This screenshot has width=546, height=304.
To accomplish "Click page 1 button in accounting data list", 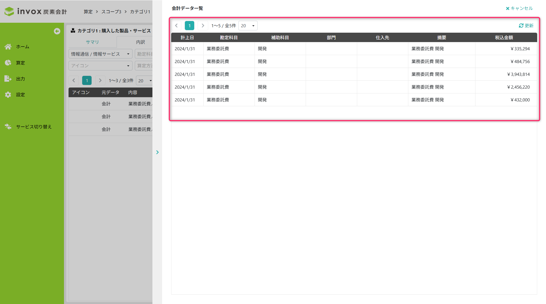I will [x=189, y=26].
